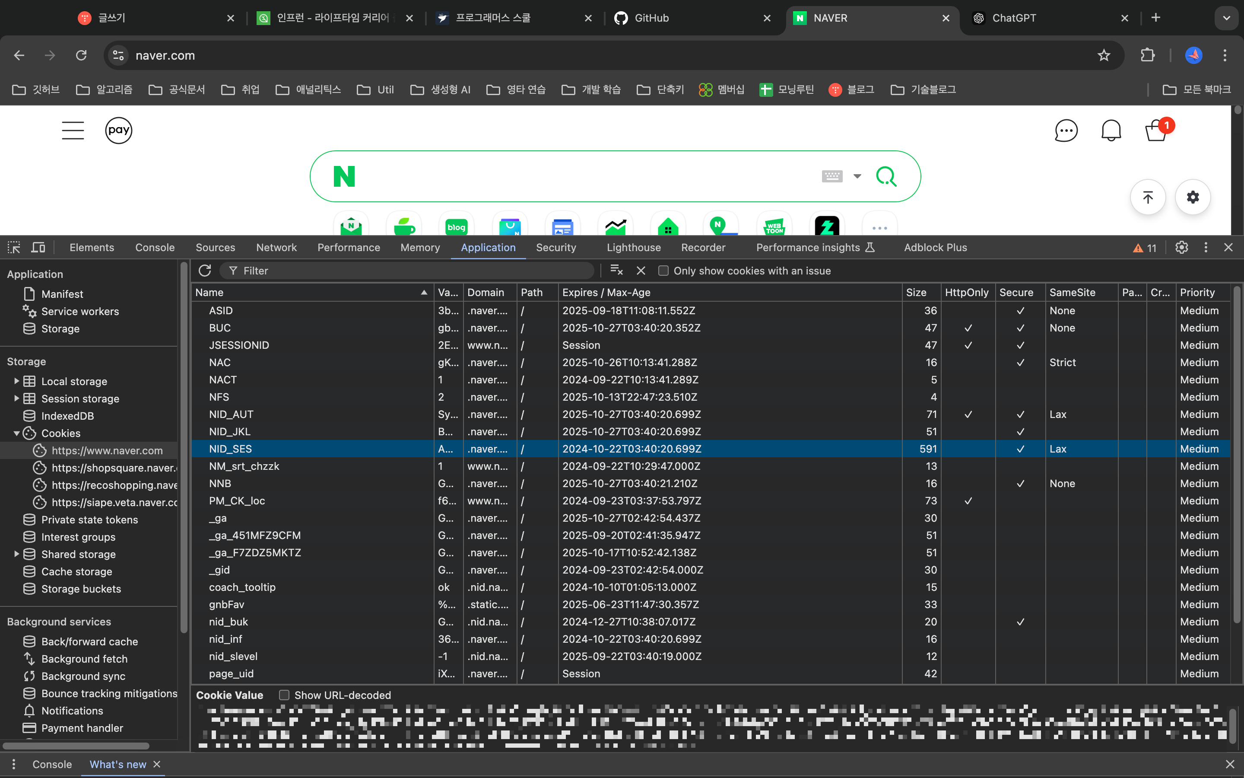Open IndexedDB in the sidebar
Screen dimensions: 1244x778
[x=67, y=416]
